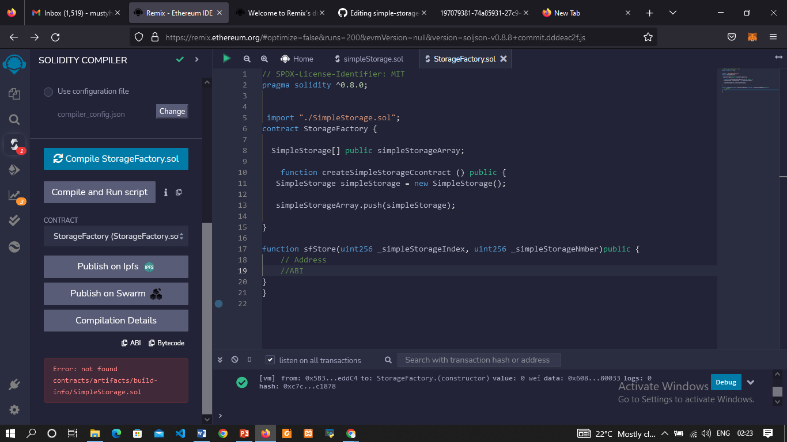Image resolution: width=787 pixels, height=442 pixels.
Task: Open the Solidity Static Analysis panel
Action: pos(14,196)
